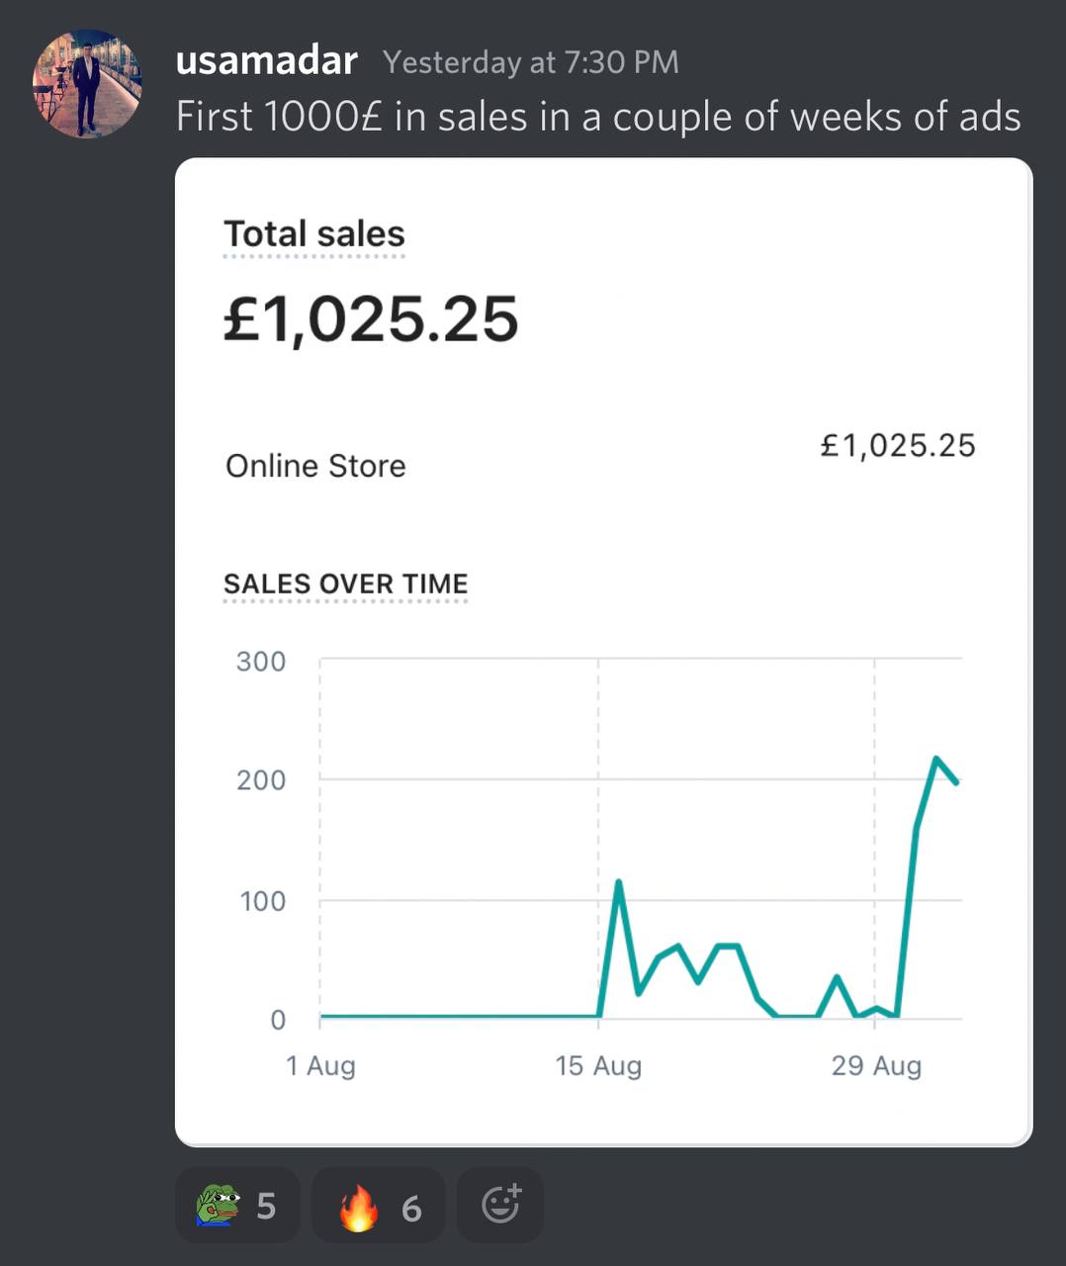Image resolution: width=1066 pixels, height=1266 pixels.
Task: Click the 1 Aug axis label
Action: click(x=320, y=1066)
